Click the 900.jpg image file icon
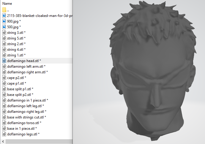 point(4,21)
